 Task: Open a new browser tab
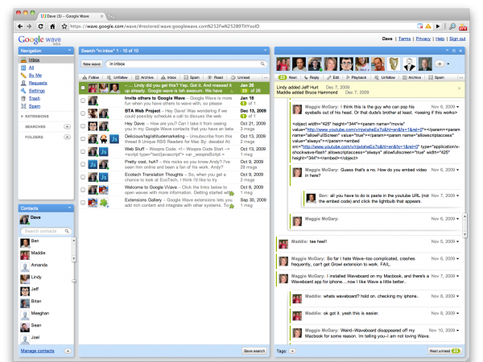111,16
